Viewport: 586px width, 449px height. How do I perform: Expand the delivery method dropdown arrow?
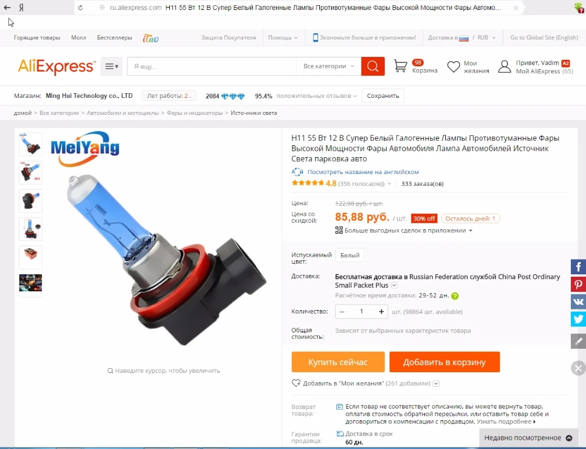(x=394, y=285)
